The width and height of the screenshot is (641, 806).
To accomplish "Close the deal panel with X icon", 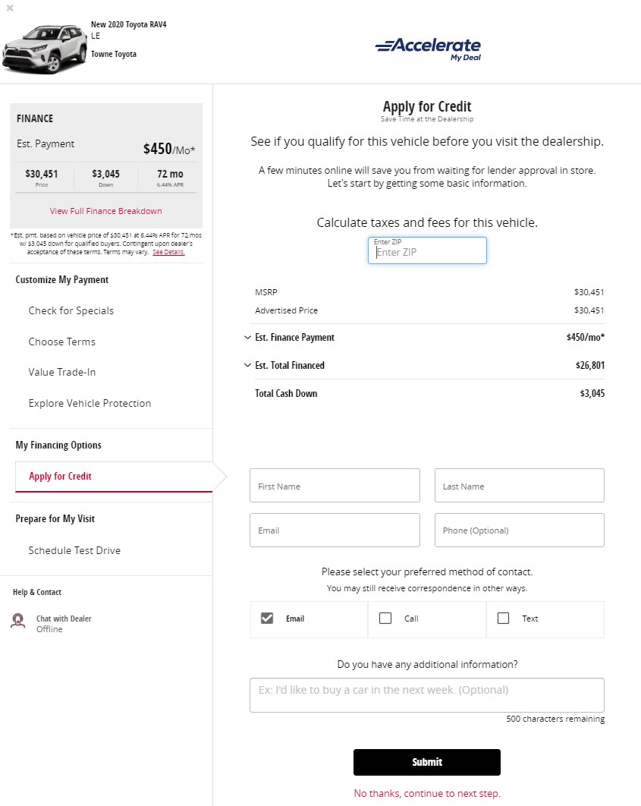I will point(9,8).
